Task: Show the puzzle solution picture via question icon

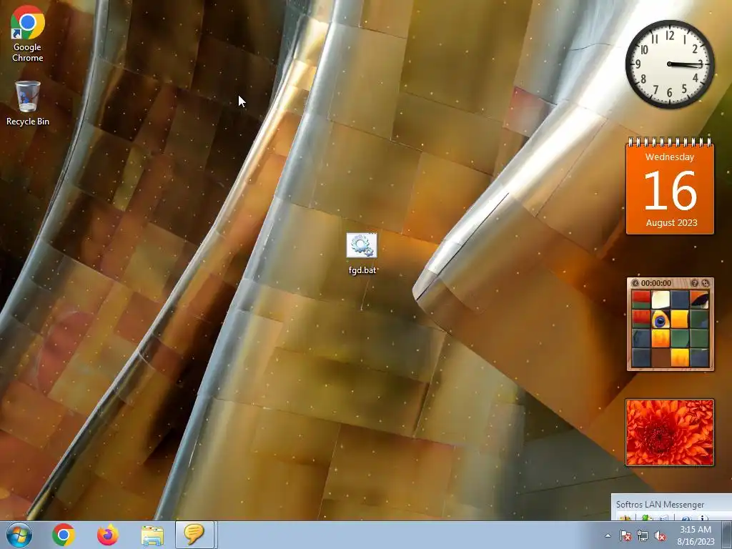Action: point(694,283)
